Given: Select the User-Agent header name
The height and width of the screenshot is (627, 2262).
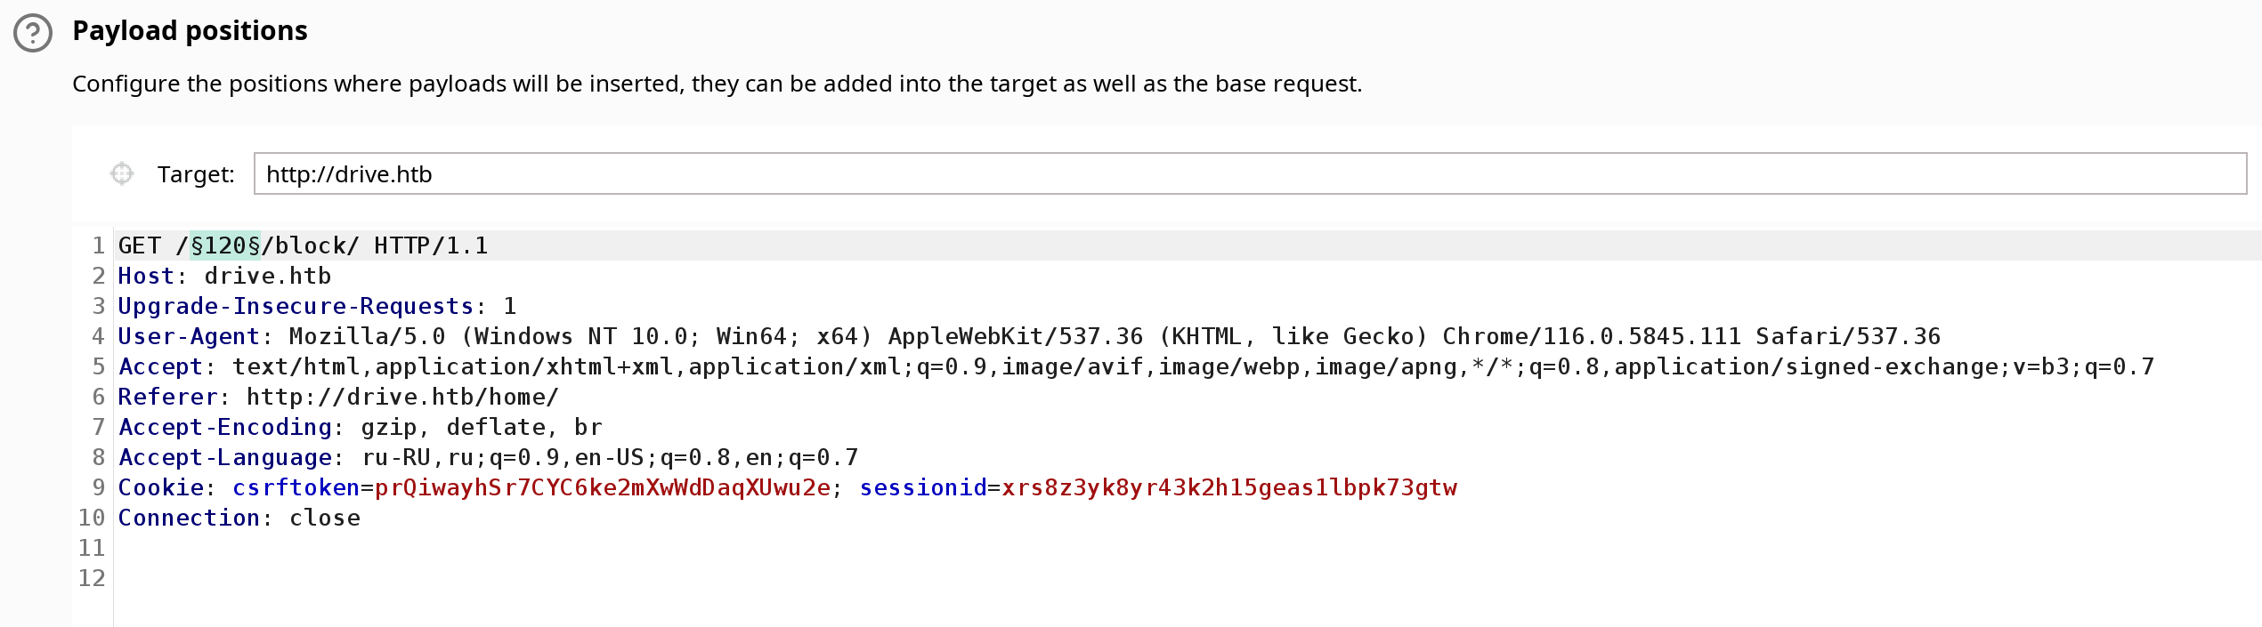Looking at the screenshot, I should click(x=189, y=336).
